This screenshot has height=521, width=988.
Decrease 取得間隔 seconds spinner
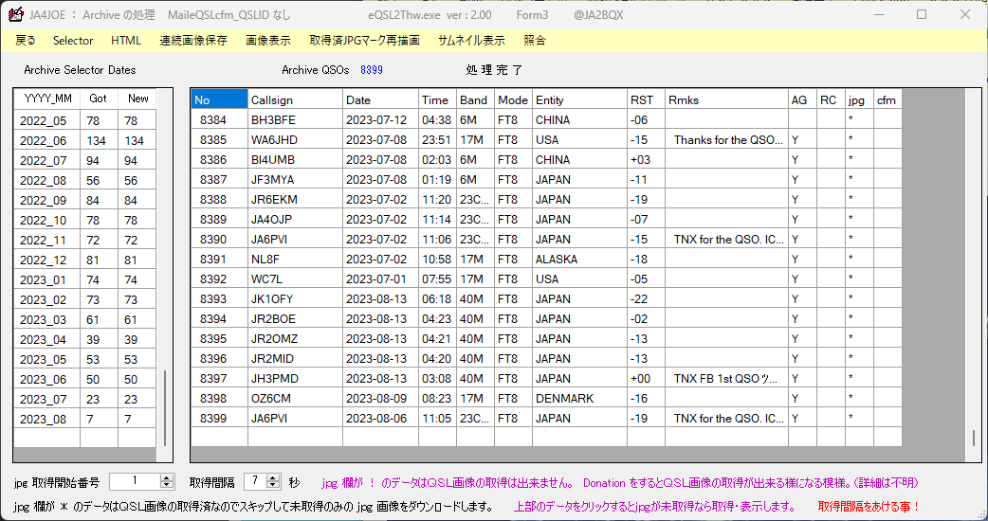(273, 485)
